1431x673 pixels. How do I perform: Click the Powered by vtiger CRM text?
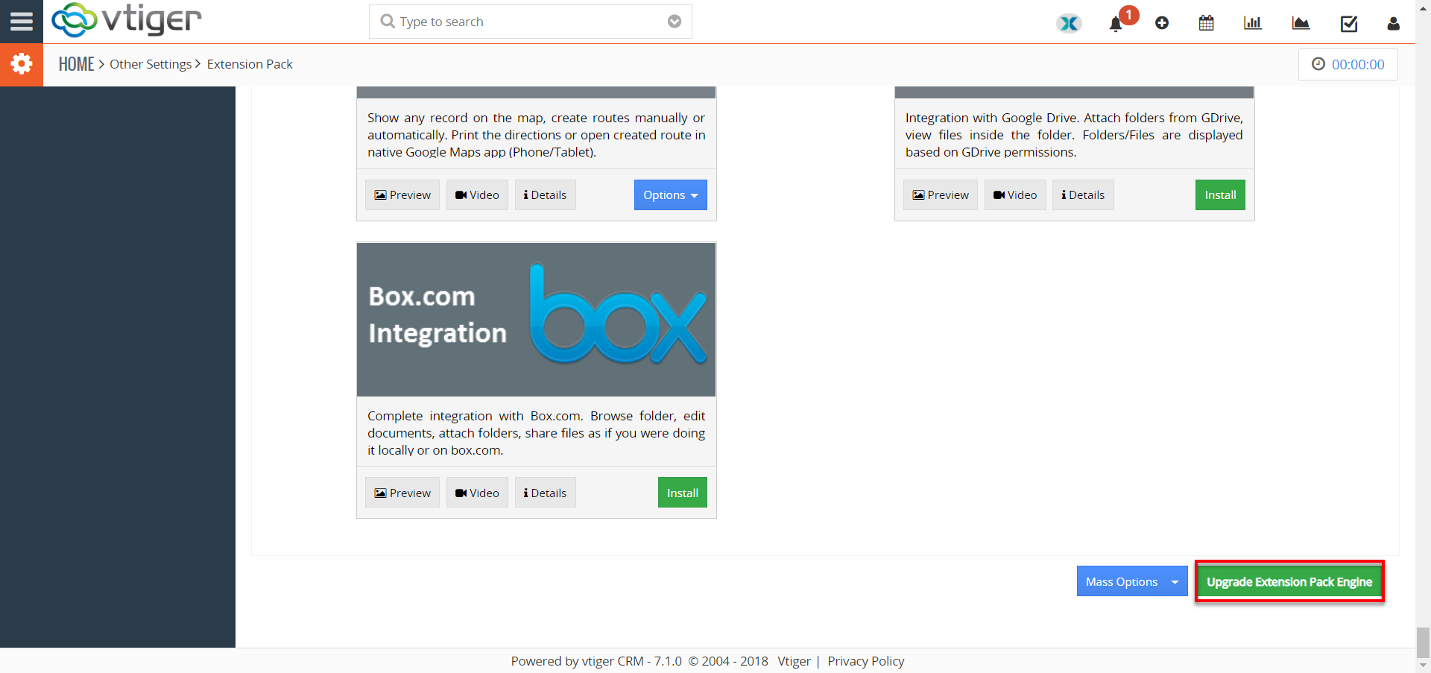point(596,661)
